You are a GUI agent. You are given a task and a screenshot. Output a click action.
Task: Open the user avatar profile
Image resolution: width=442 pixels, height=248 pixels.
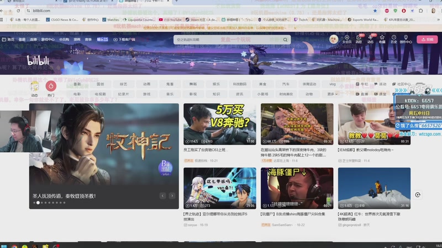(334, 39)
